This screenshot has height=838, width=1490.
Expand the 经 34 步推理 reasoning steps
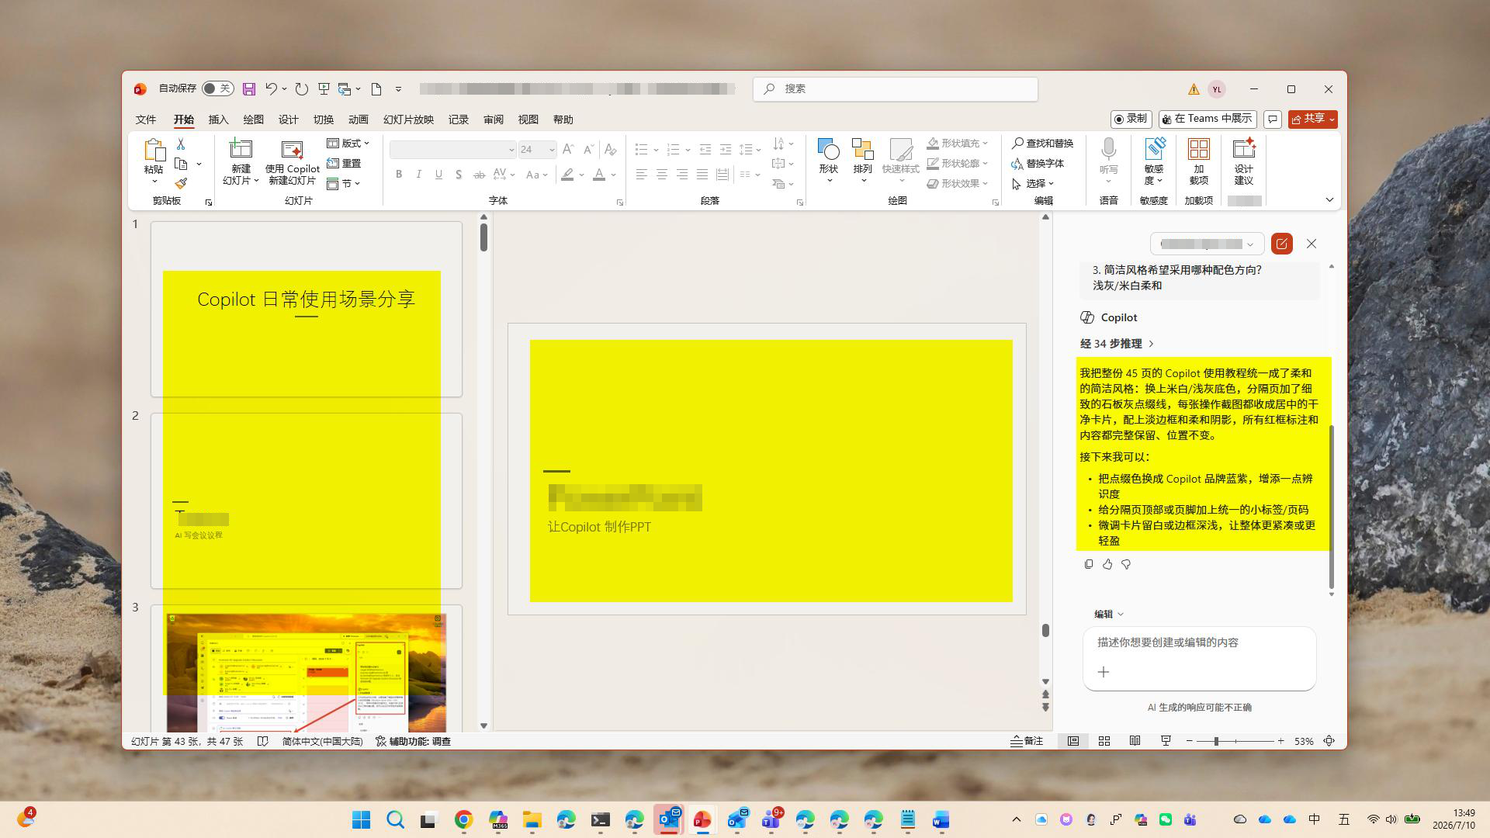pyautogui.click(x=1117, y=344)
